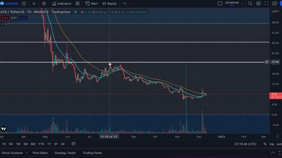Click the green market status dot
Image resolution: width=282 pixels, height=158 pixels.
pos(76,12)
